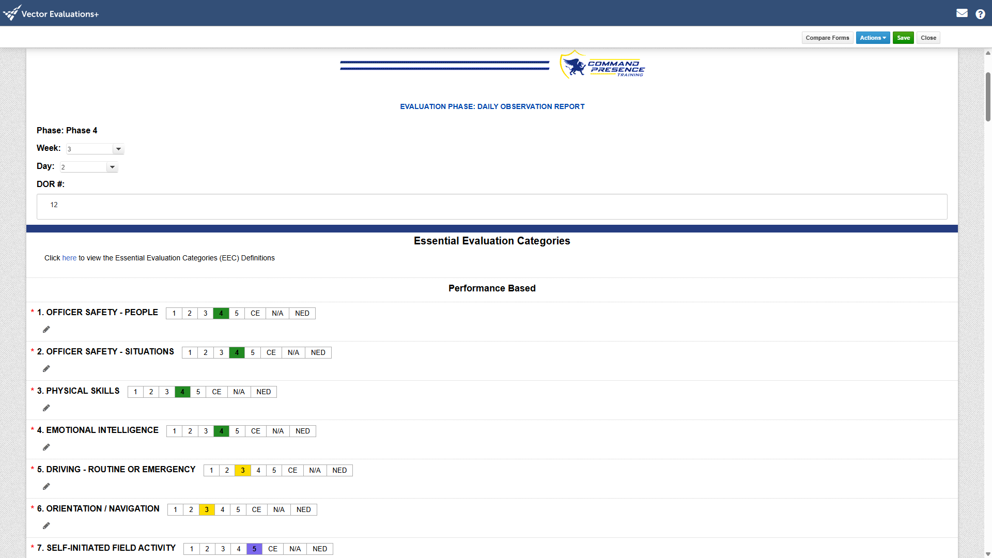Expand the Actions dropdown menu
Screen dimensions: 992x558
click(x=873, y=38)
